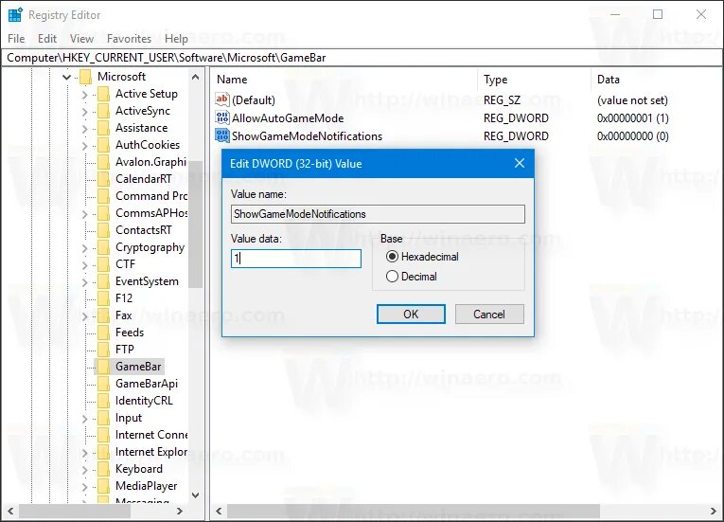This screenshot has width=724, height=522.
Task: Expand the AuthCookies key
Action: (84, 146)
